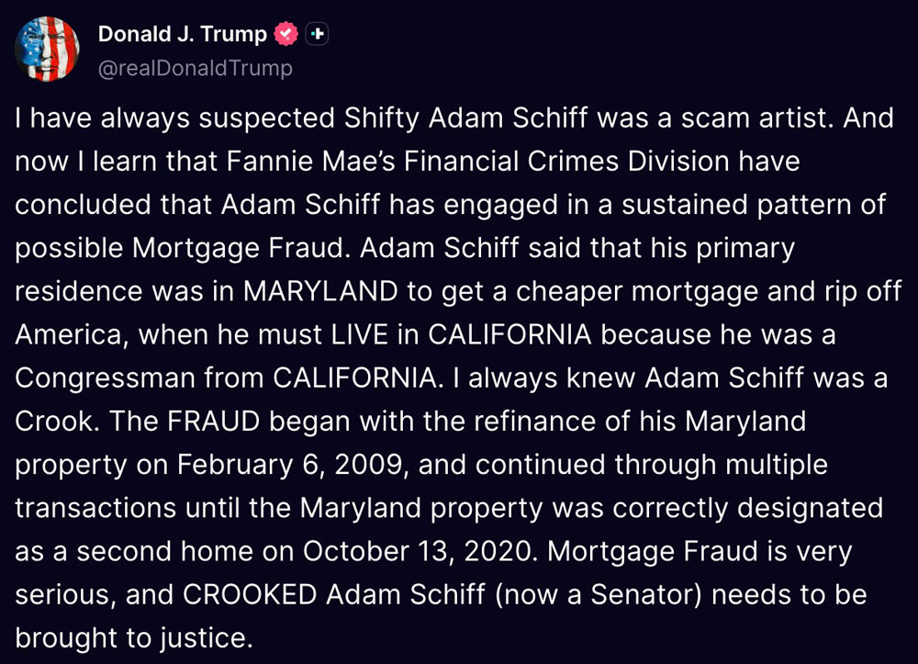Click the plus badge beside the name
This screenshot has height=664, width=918.
pos(318,34)
